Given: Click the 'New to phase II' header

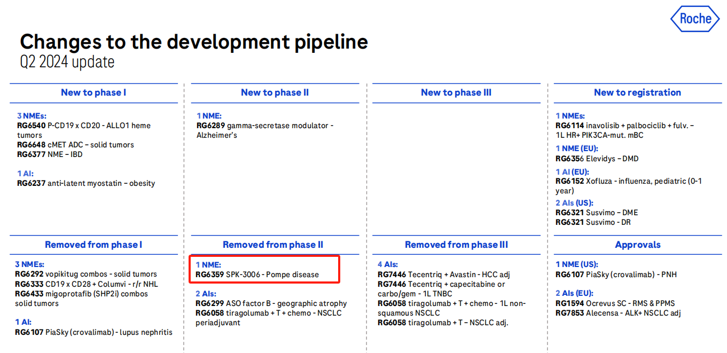Looking at the screenshot, I should [275, 92].
